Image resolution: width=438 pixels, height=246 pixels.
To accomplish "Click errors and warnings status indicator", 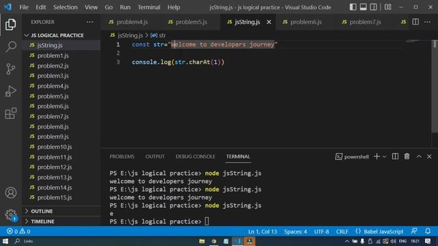I will click(x=18, y=232).
